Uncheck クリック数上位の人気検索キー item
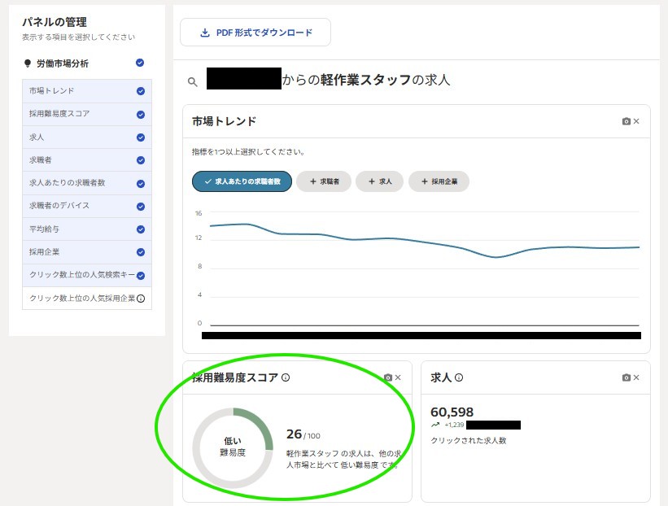 click(141, 276)
